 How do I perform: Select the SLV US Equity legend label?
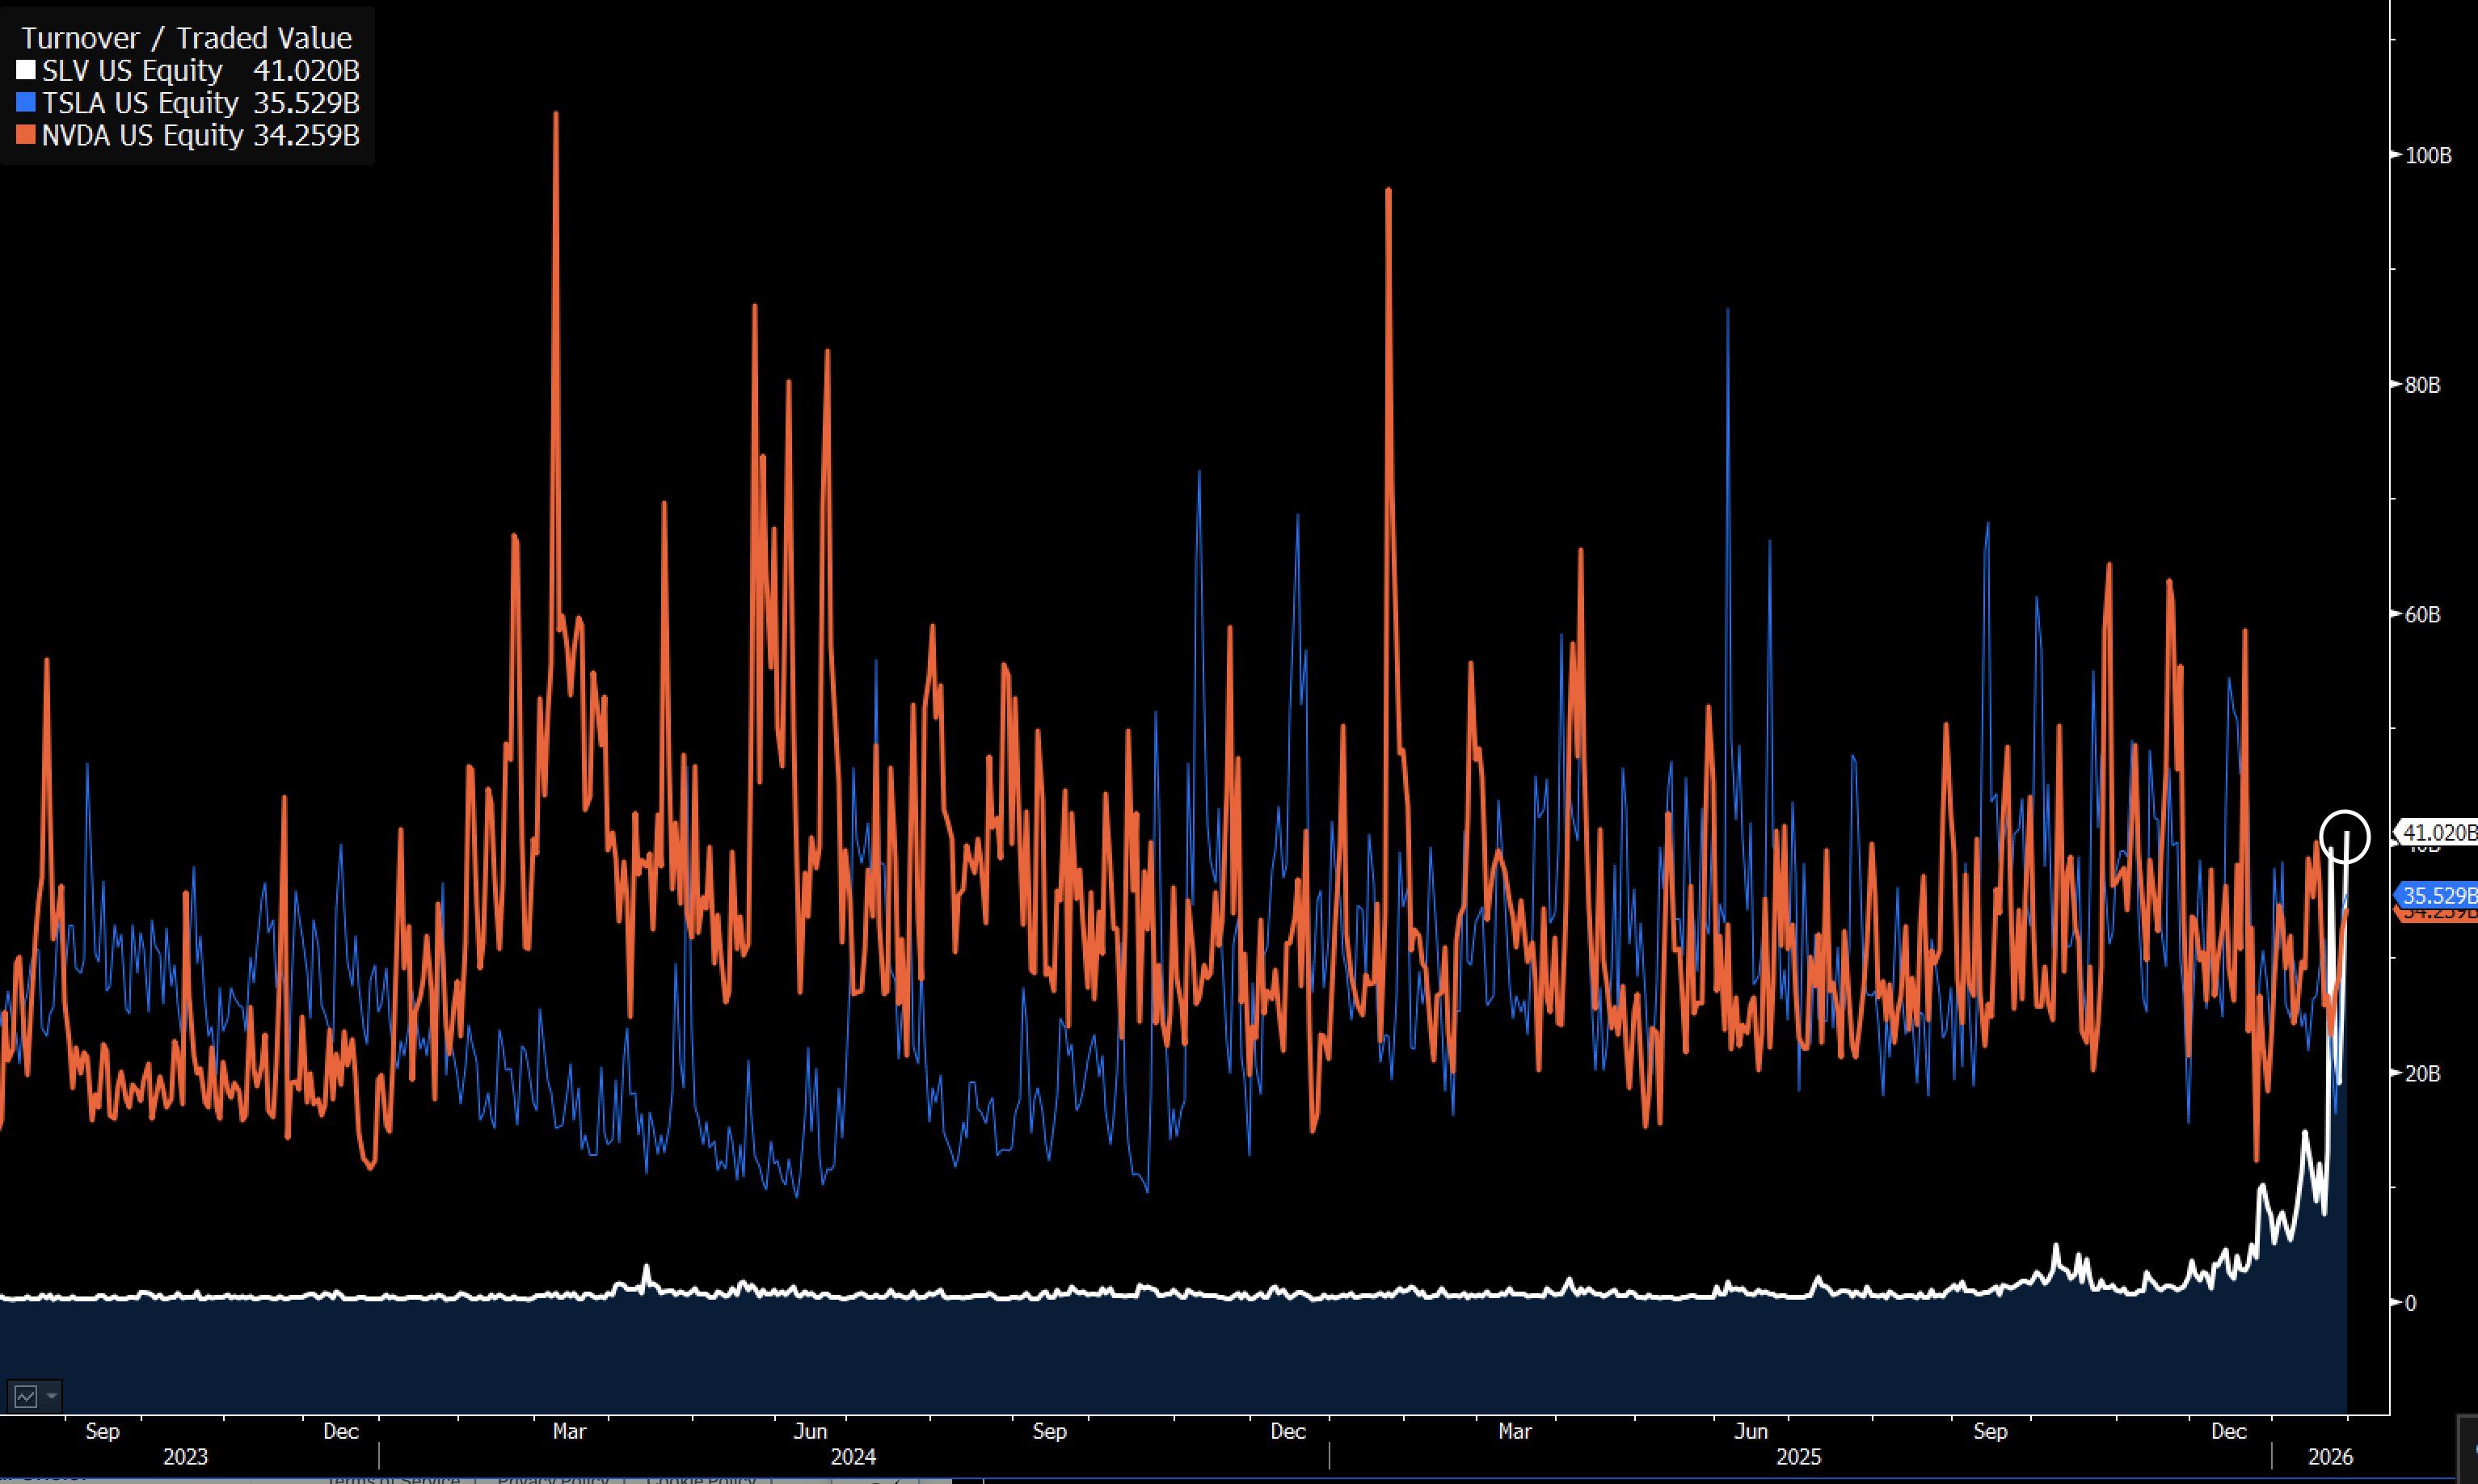click(x=132, y=71)
